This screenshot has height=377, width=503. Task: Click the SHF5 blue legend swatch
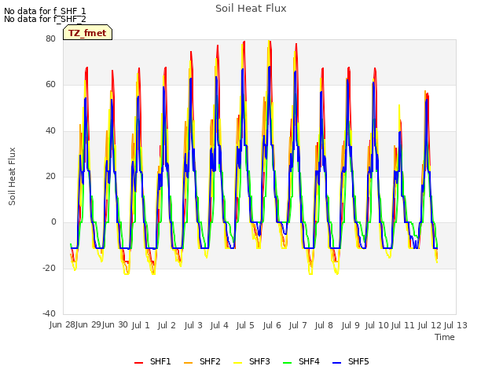point(337,363)
